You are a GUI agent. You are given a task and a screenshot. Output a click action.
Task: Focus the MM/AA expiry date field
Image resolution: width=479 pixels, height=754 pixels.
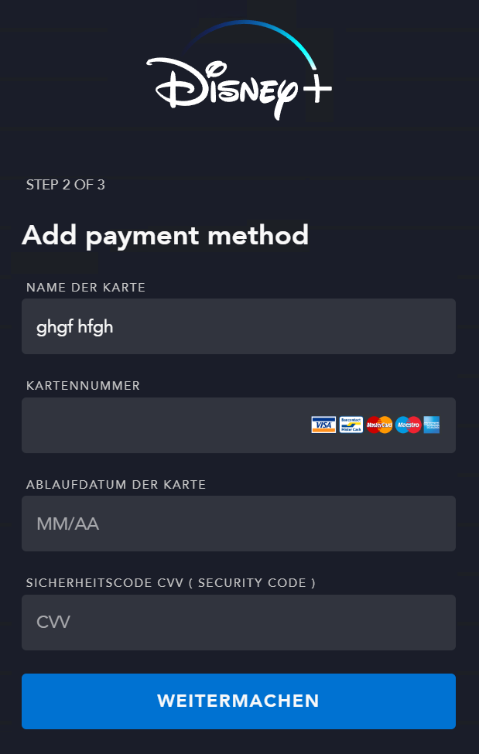click(x=238, y=524)
